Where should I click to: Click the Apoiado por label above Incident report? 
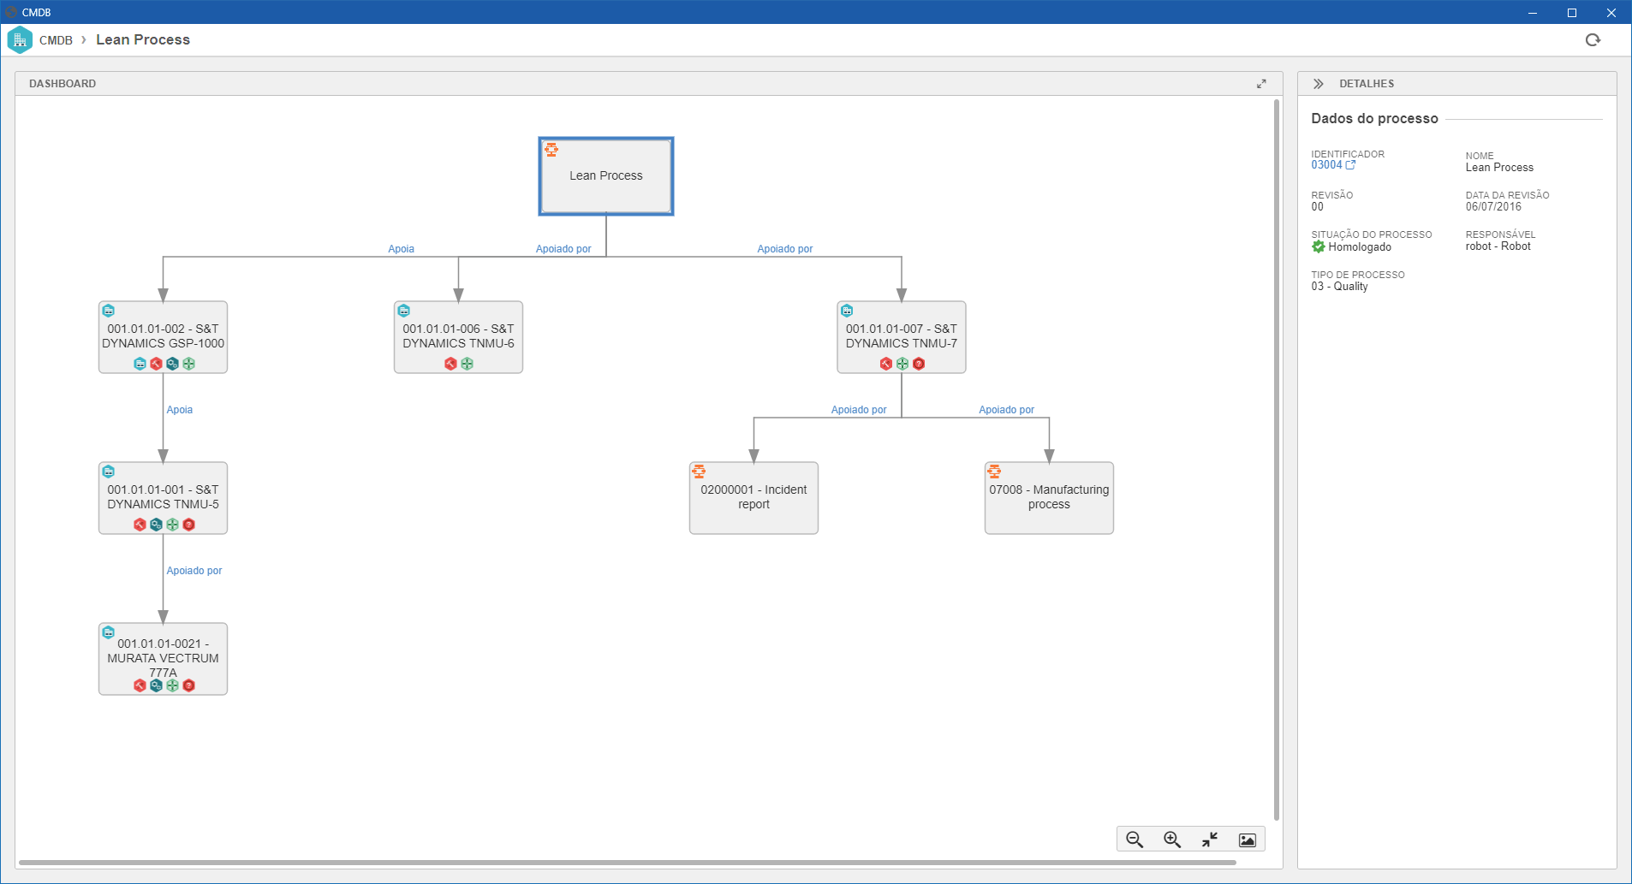click(x=859, y=410)
